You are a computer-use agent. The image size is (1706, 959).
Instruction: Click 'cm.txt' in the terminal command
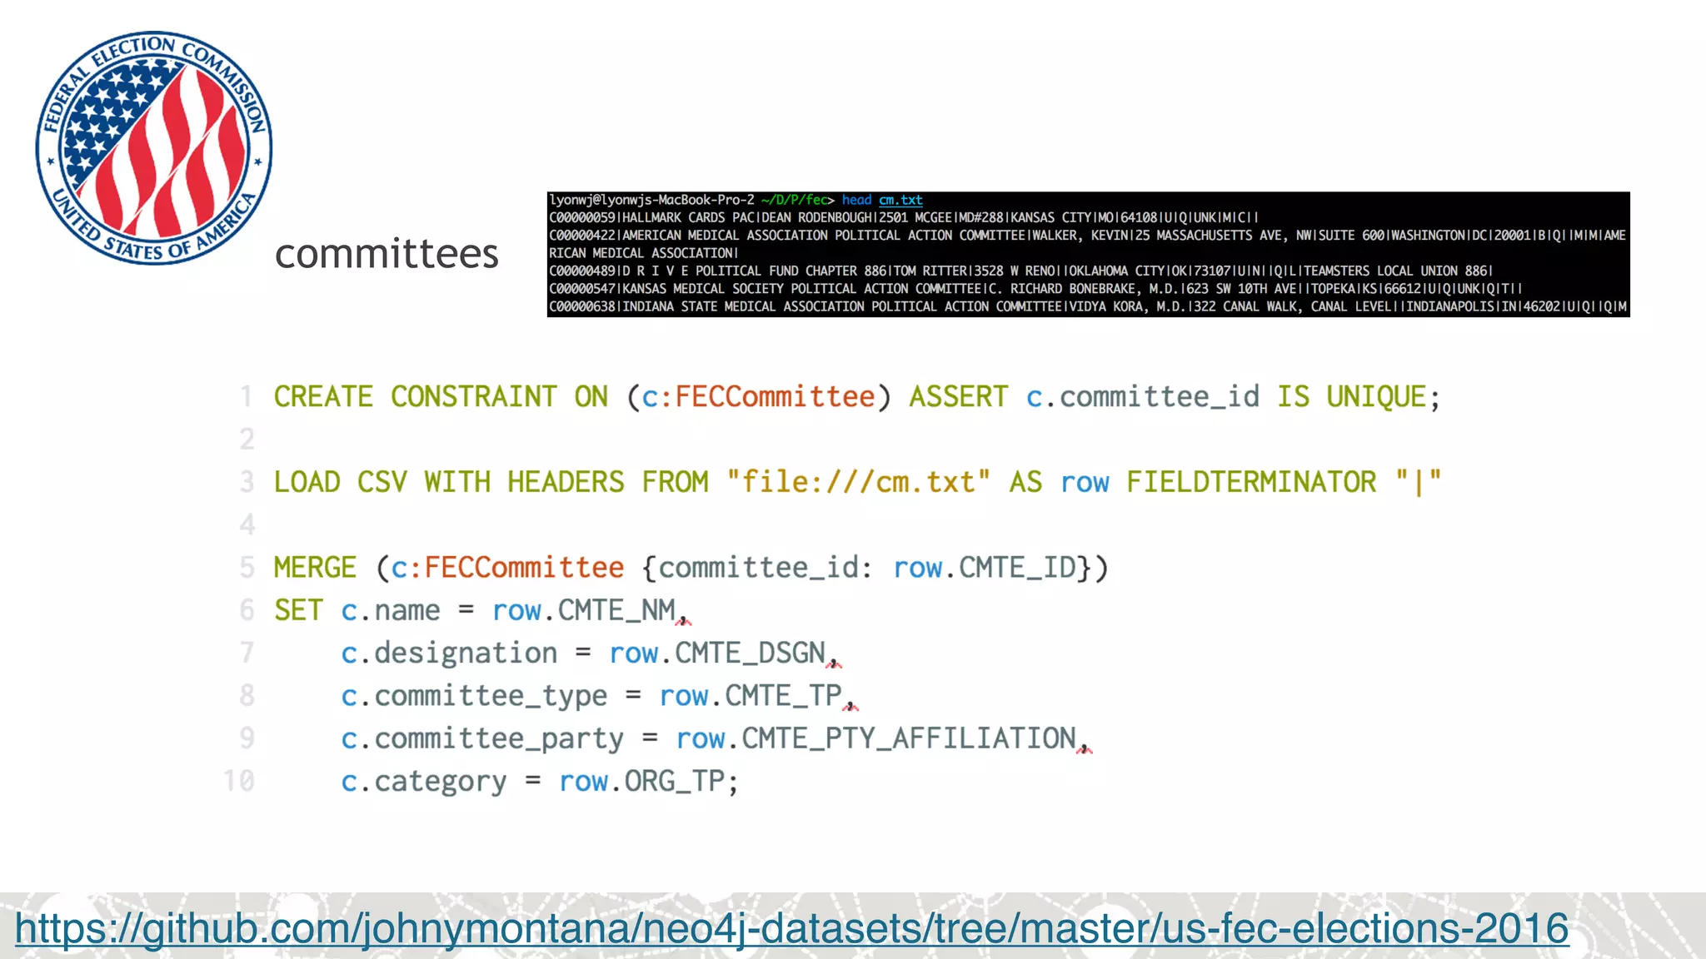900,200
